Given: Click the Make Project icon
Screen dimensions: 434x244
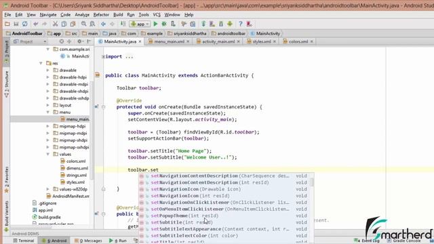Looking at the screenshot, I should click(x=123, y=24).
